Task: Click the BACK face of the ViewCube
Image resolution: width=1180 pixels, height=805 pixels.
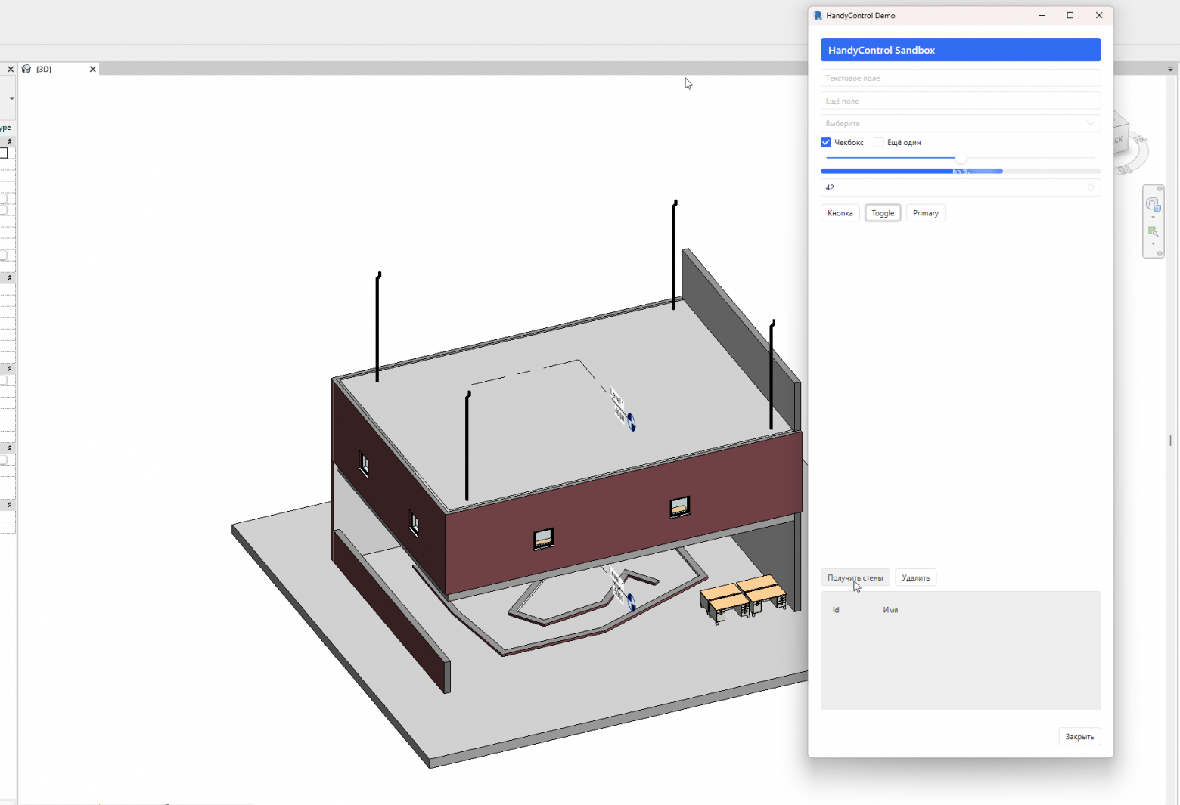Action: click(x=1119, y=138)
